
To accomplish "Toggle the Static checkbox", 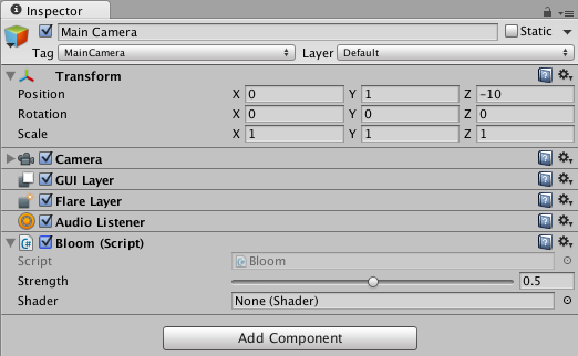I will click(512, 32).
